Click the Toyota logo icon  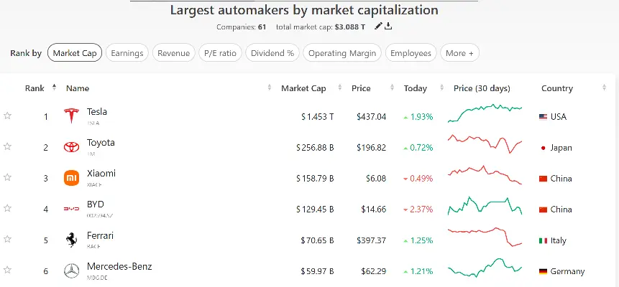click(70, 147)
